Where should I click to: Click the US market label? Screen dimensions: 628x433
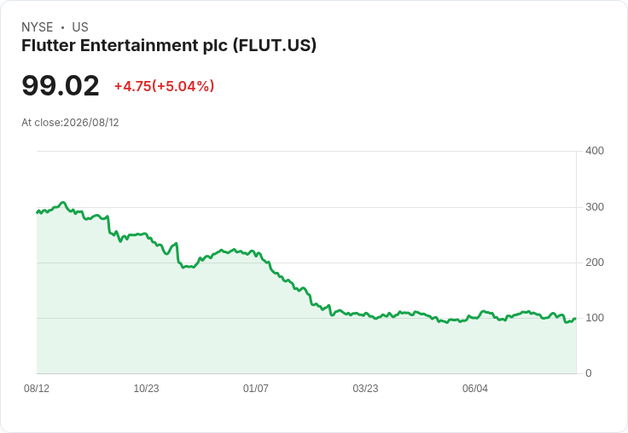click(x=80, y=27)
